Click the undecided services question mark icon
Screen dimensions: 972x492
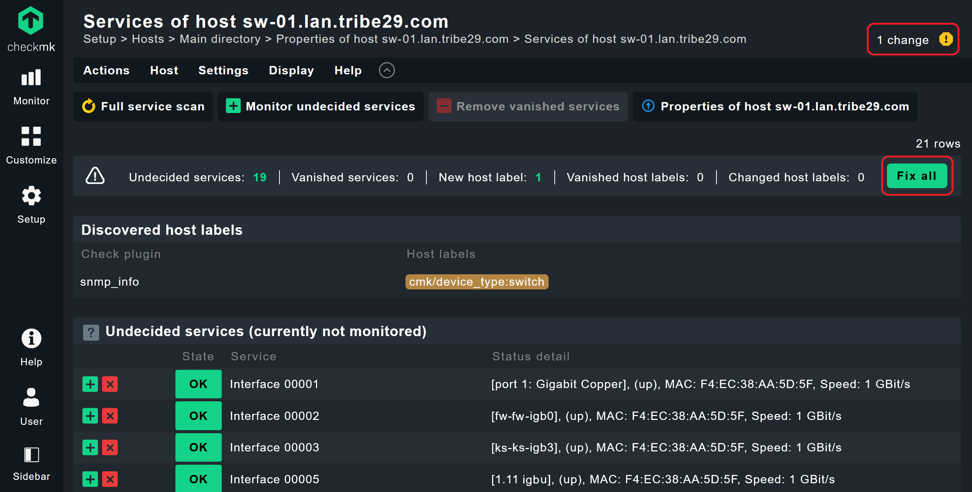click(91, 332)
